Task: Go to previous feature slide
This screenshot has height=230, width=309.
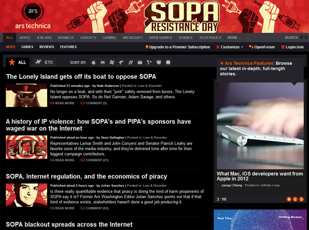Action: click(295, 199)
